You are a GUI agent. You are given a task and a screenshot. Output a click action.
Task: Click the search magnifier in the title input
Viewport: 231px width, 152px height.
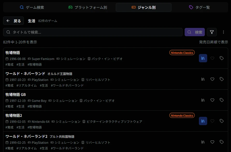8,32
